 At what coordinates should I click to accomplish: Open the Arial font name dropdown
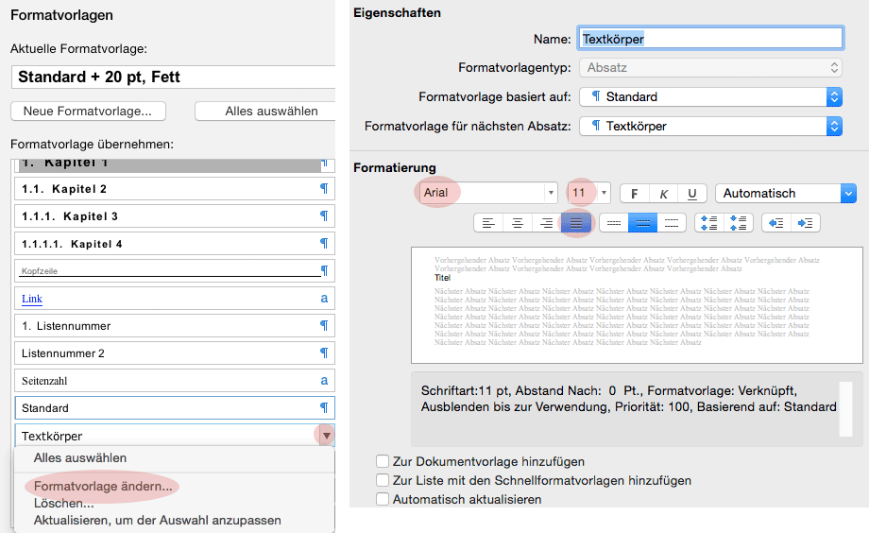pyautogui.click(x=551, y=193)
